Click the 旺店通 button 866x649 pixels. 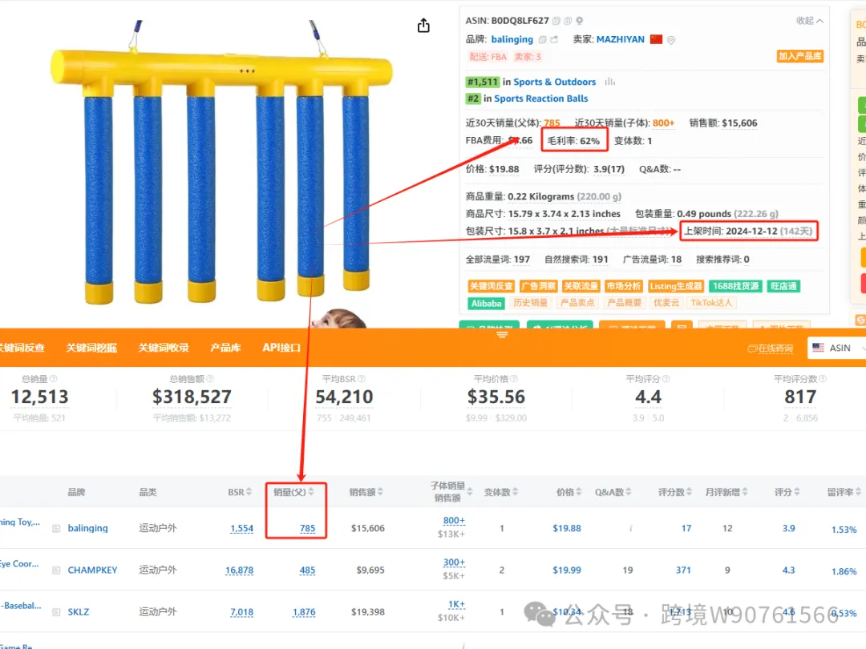pyautogui.click(x=783, y=286)
